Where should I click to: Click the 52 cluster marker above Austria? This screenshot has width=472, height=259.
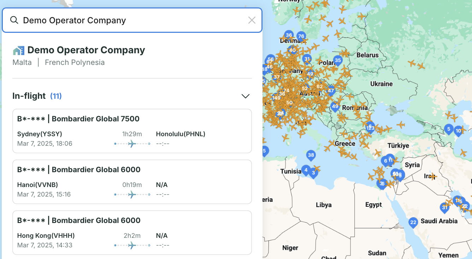305,89
